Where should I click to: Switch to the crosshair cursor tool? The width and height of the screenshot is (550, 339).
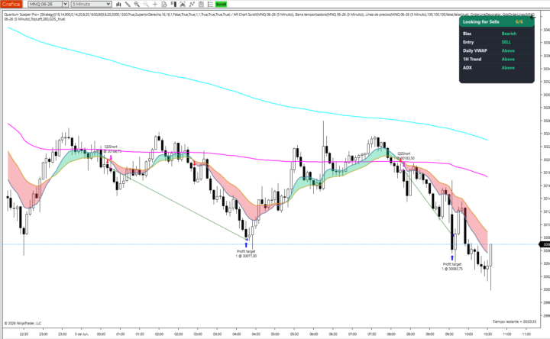coord(155,5)
